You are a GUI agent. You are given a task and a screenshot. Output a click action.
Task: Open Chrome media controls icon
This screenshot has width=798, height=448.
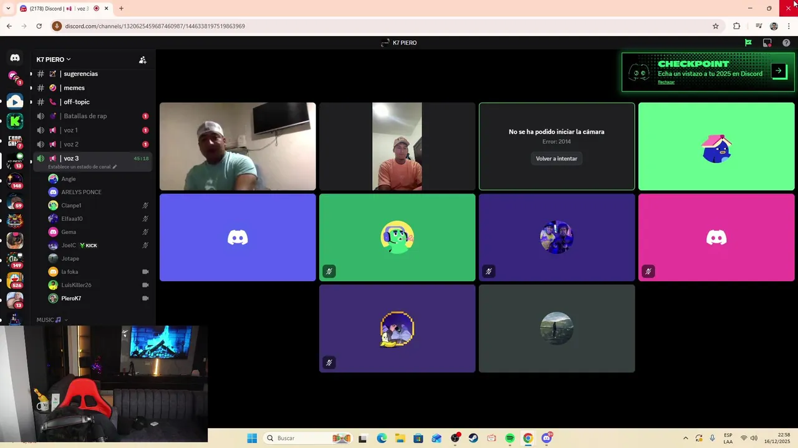[x=759, y=26]
